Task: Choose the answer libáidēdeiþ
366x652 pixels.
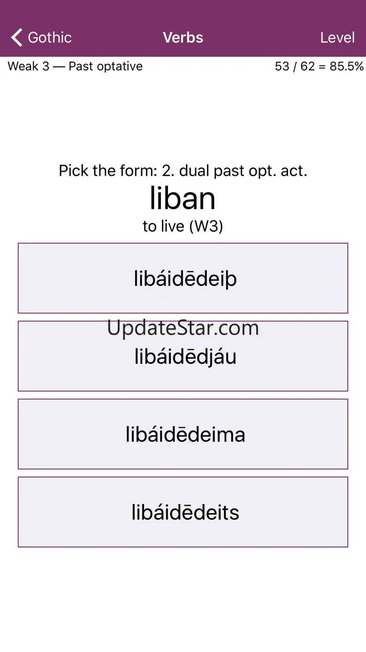Action: (183, 278)
